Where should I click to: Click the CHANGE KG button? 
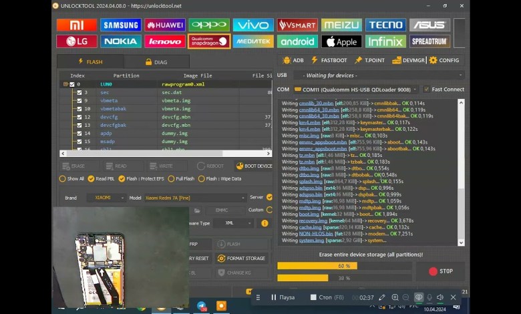[242, 273]
